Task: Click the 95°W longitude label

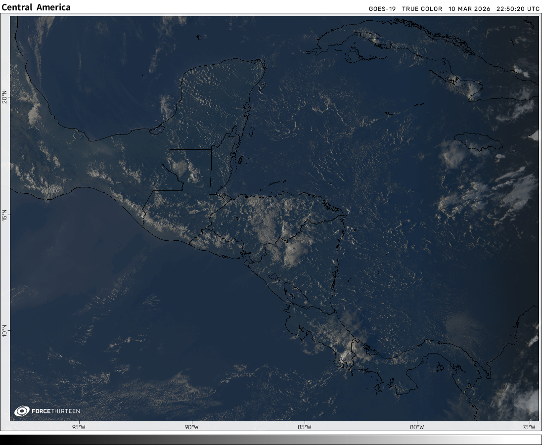Action: [79, 427]
